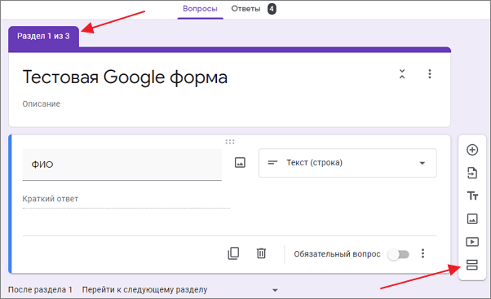
Task: Switch to the Ответы tab
Action: coord(245,9)
